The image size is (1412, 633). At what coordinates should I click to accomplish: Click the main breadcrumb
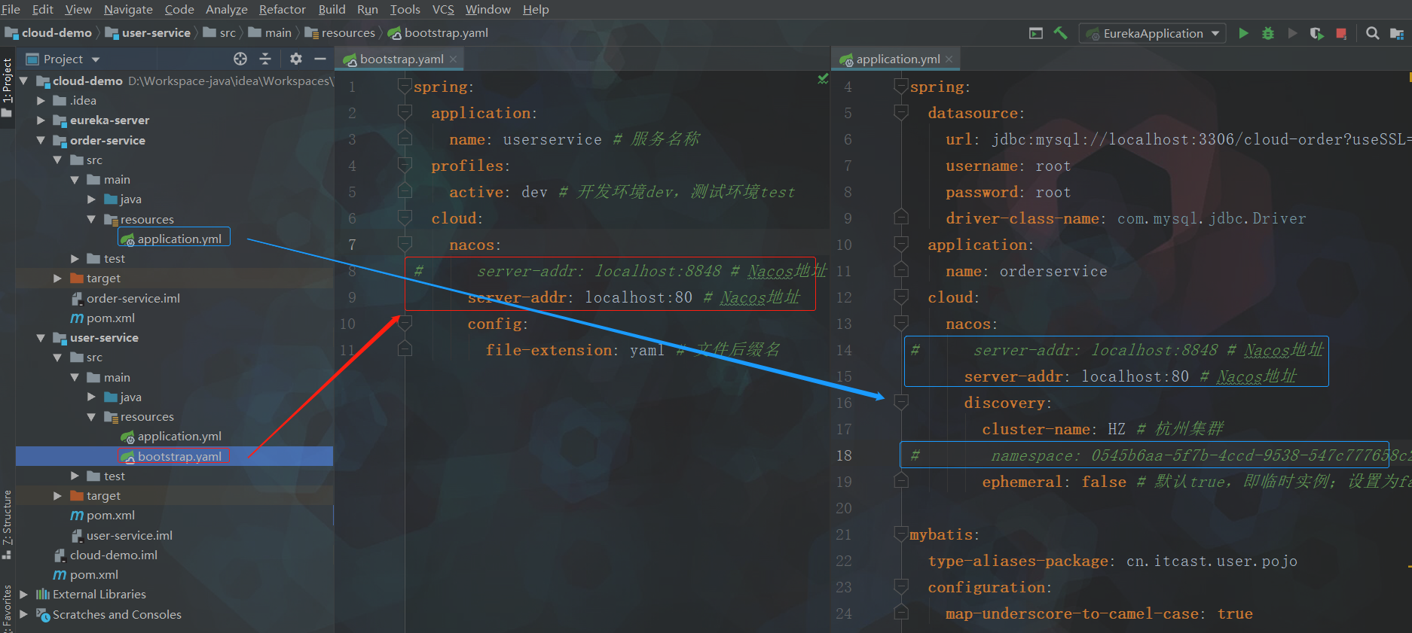(270, 32)
